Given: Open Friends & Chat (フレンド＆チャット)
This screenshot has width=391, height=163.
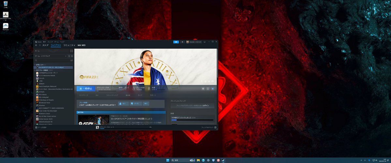Looking at the screenshot, I should pyautogui.click(x=209, y=128).
